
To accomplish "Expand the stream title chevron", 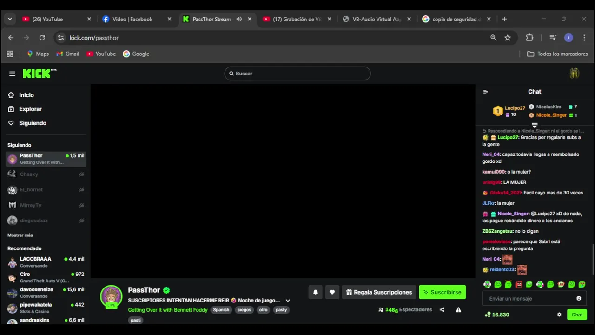I will click(x=288, y=301).
